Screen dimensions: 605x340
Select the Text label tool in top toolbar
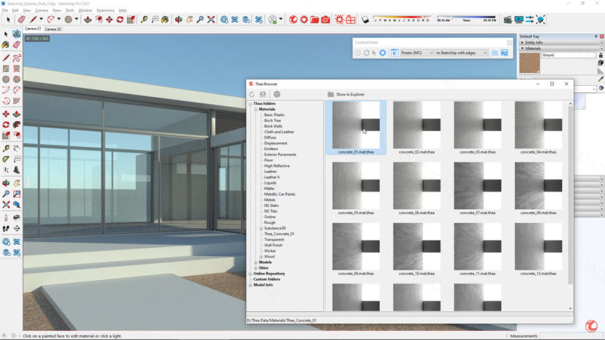click(155, 19)
